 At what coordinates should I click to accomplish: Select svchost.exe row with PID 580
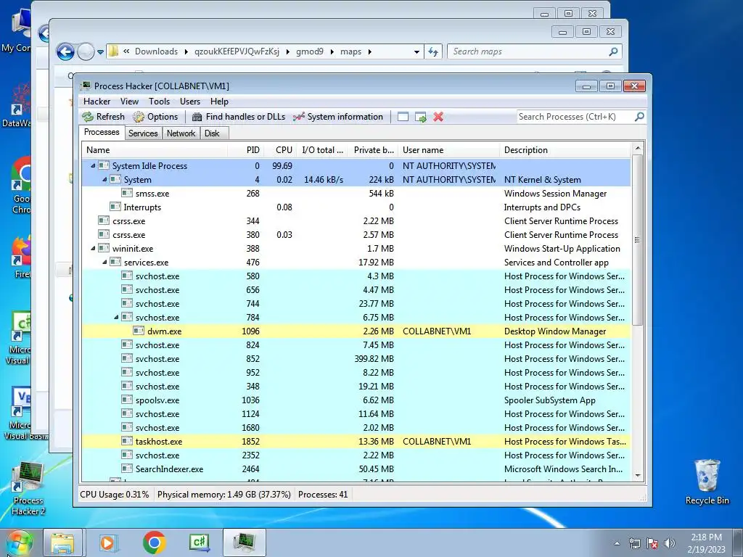pos(356,276)
